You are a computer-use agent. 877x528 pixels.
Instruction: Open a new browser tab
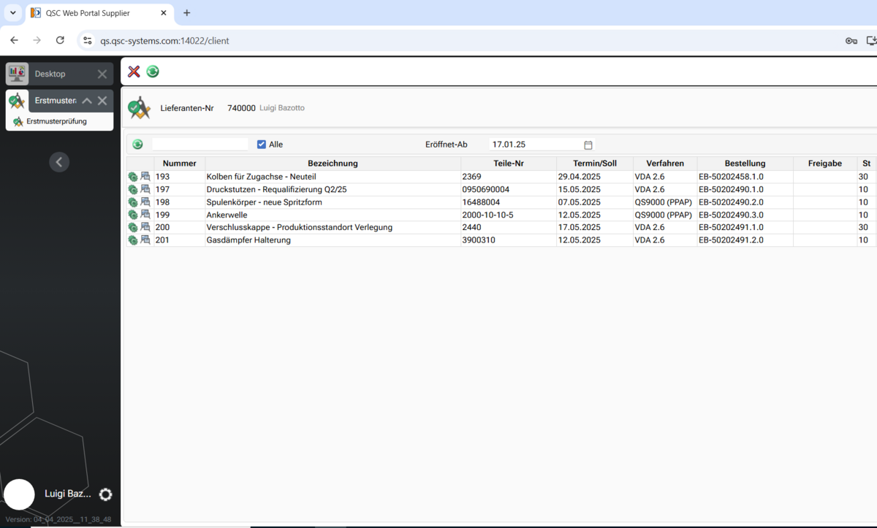(187, 13)
